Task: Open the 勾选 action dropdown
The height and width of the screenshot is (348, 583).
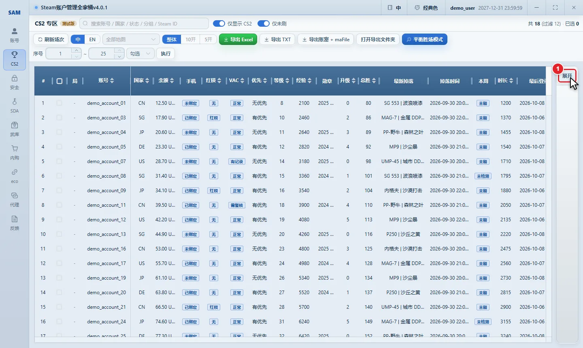Action: coord(141,53)
